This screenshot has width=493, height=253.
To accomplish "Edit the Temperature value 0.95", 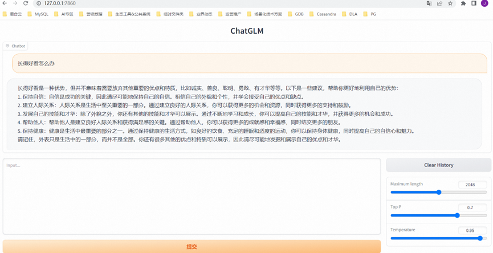I will 472,230.
